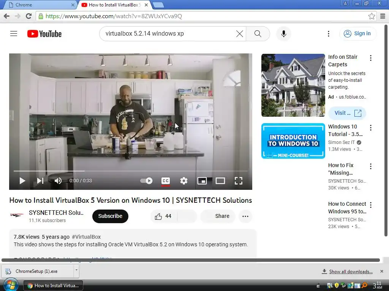389x291 pixels.
Task: Open the YouTube guide hamburger menu
Action: 14,33
